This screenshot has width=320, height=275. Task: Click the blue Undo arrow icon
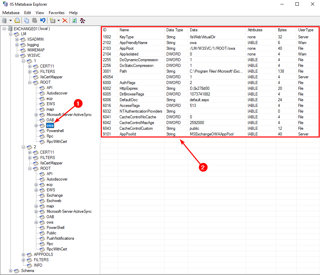43,21
